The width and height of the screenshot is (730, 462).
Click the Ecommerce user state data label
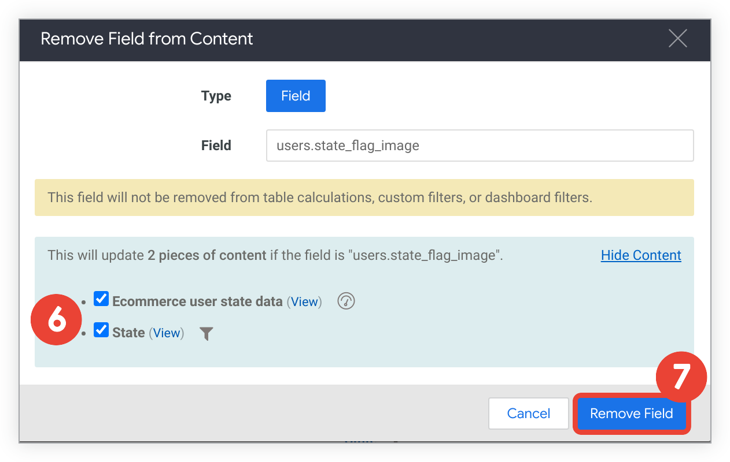click(x=197, y=301)
